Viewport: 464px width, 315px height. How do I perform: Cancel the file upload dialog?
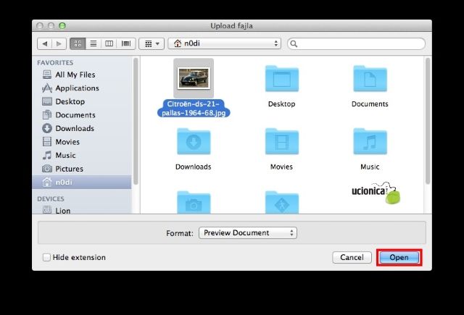pyautogui.click(x=352, y=257)
